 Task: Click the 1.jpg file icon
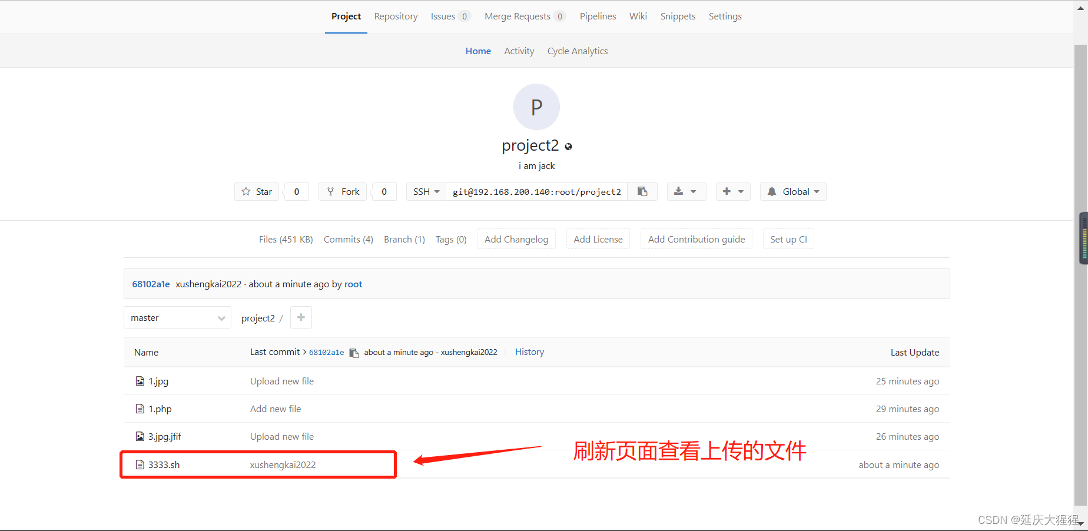(x=140, y=381)
